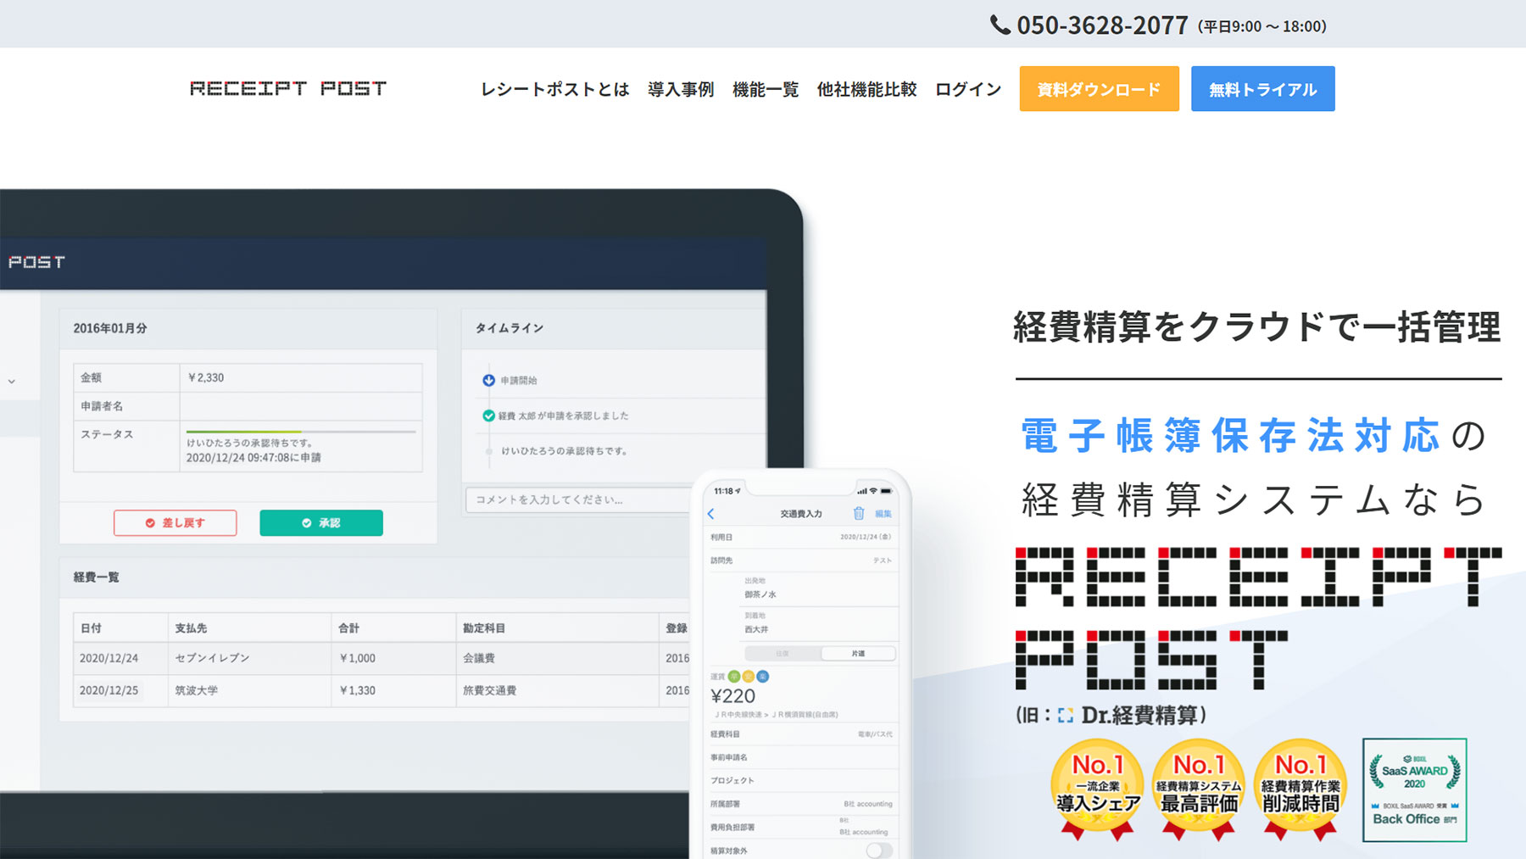This screenshot has width=1526, height=859.
Task: Click the blue 無料トライアル button
Action: pyautogui.click(x=1262, y=89)
